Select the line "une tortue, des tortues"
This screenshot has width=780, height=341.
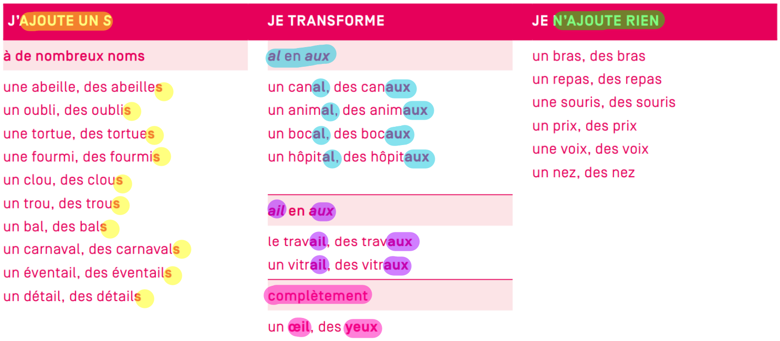[79, 134]
